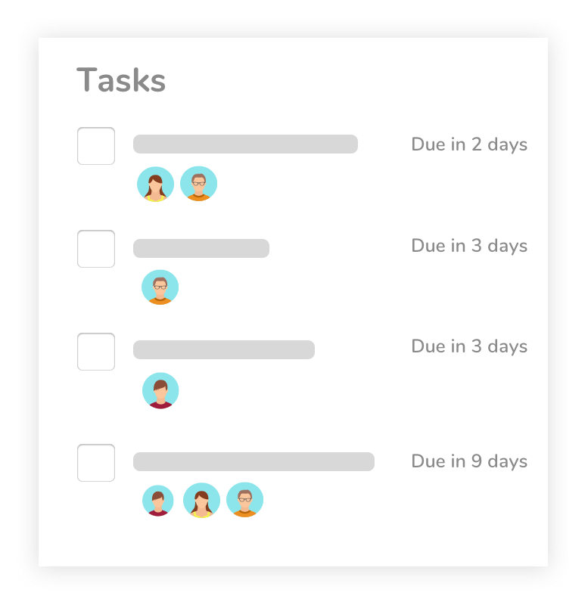
Task: Open the glasses man avatar on fourth task
Action: pos(244,500)
